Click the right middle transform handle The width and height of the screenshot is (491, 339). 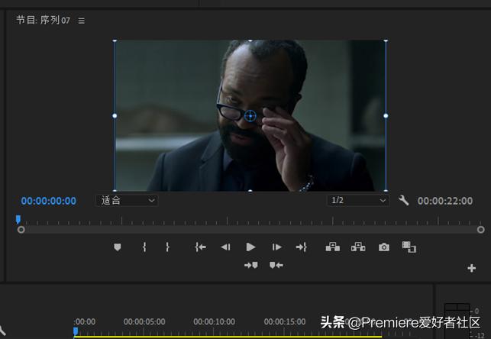pos(386,116)
